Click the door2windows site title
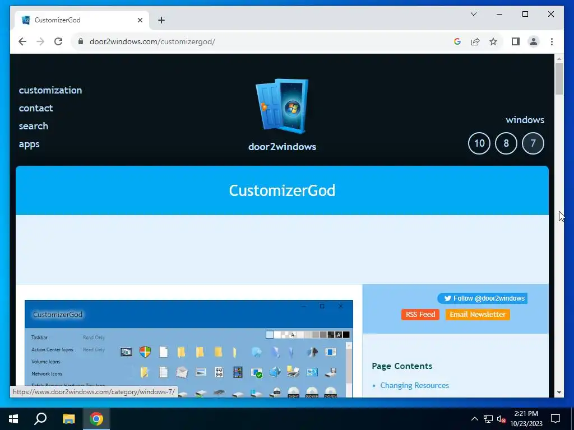 click(283, 147)
